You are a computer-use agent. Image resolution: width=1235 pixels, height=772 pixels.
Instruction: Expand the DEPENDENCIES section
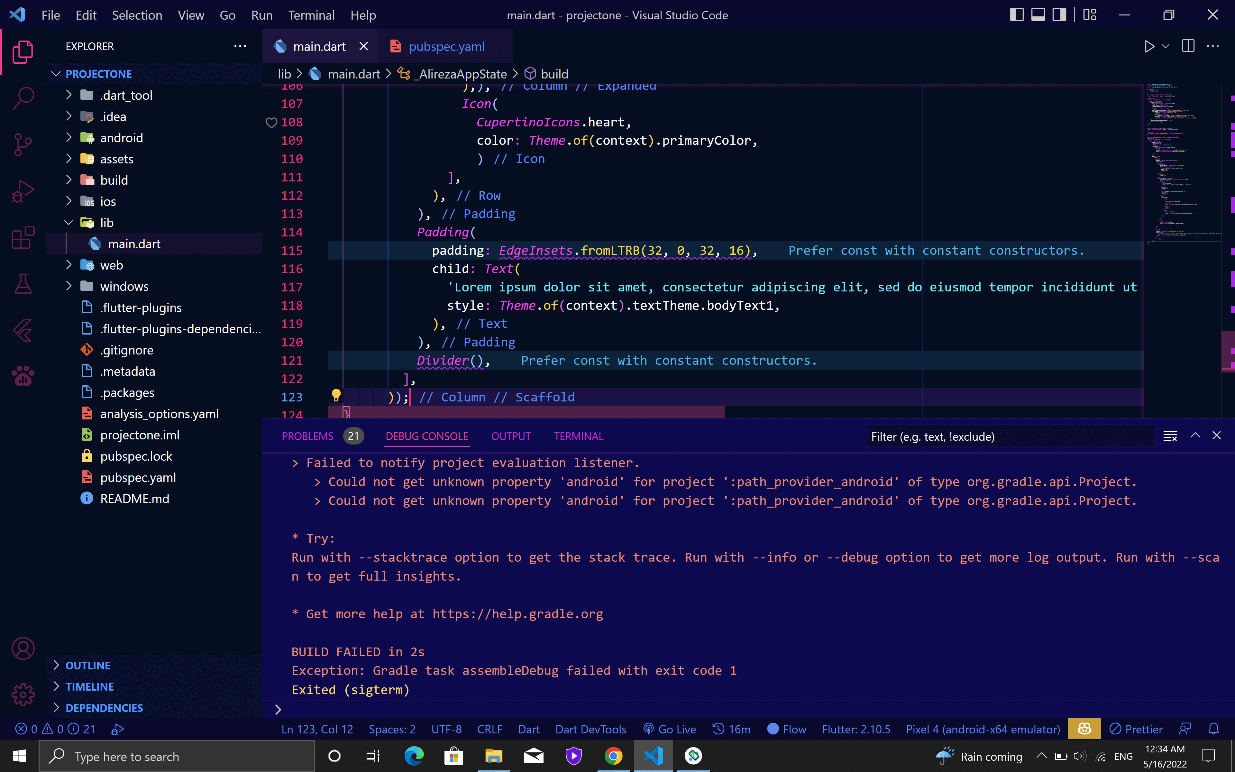coord(154,708)
